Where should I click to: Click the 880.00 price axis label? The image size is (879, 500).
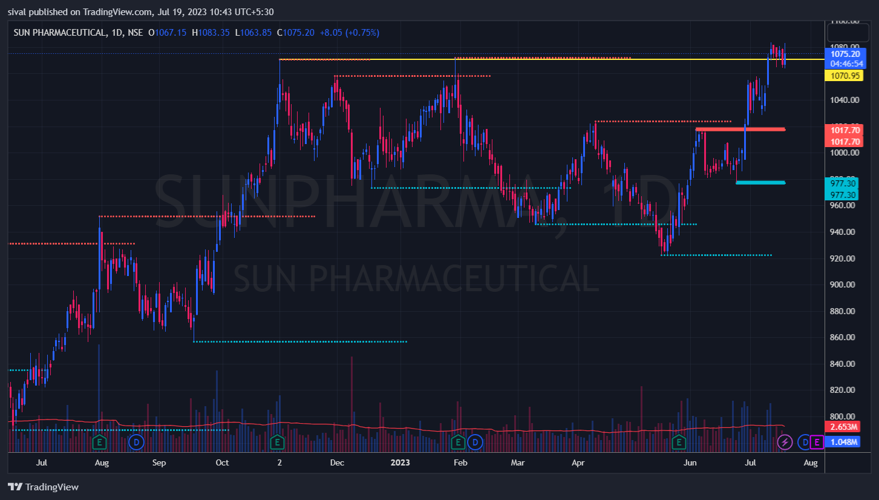click(x=844, y=311)
